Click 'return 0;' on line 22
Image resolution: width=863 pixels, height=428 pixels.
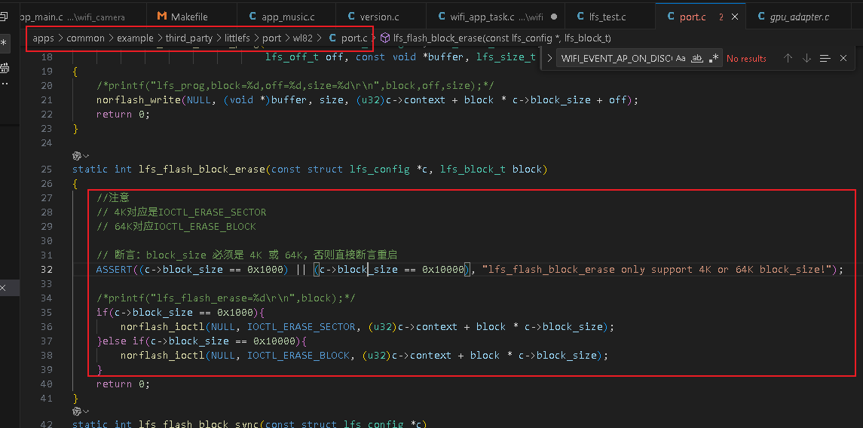[x=124, y=114]
